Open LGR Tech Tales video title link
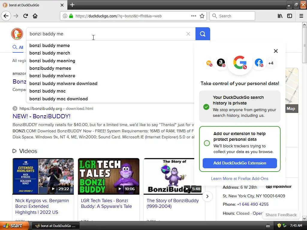This screenshot has width=307, height=230. 106,203
